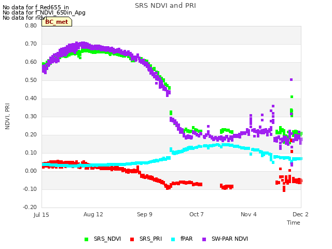This screenshot has width=332, height=249.
Task: Click the 'No data for ndvi' message
Action: pyautogui.click(x=25, y=18)
